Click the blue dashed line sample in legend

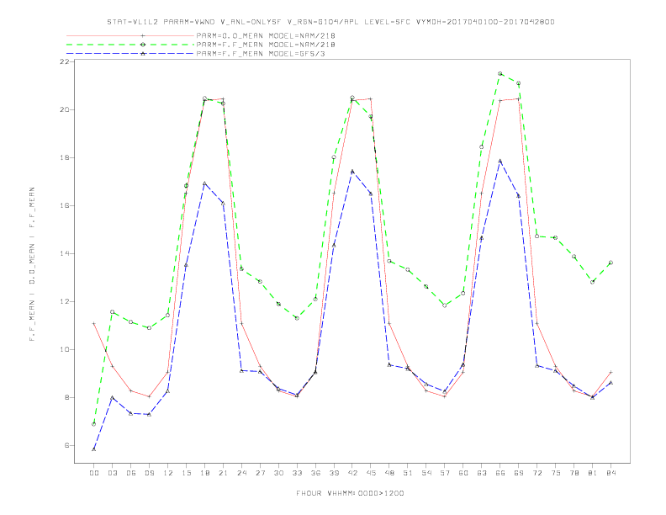tap(130, 54)
